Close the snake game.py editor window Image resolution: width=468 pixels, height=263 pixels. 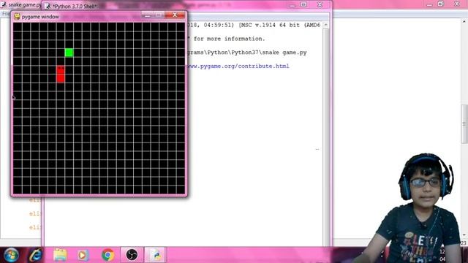pos(457,4)
